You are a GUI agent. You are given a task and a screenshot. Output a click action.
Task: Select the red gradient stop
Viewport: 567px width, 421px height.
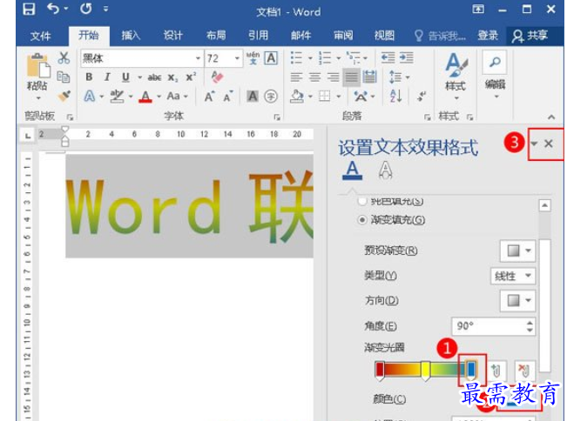[380, 371]
